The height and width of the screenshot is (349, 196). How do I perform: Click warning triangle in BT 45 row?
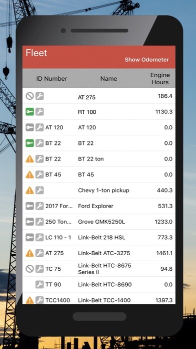pyautogui.click(x=29, y=174)
